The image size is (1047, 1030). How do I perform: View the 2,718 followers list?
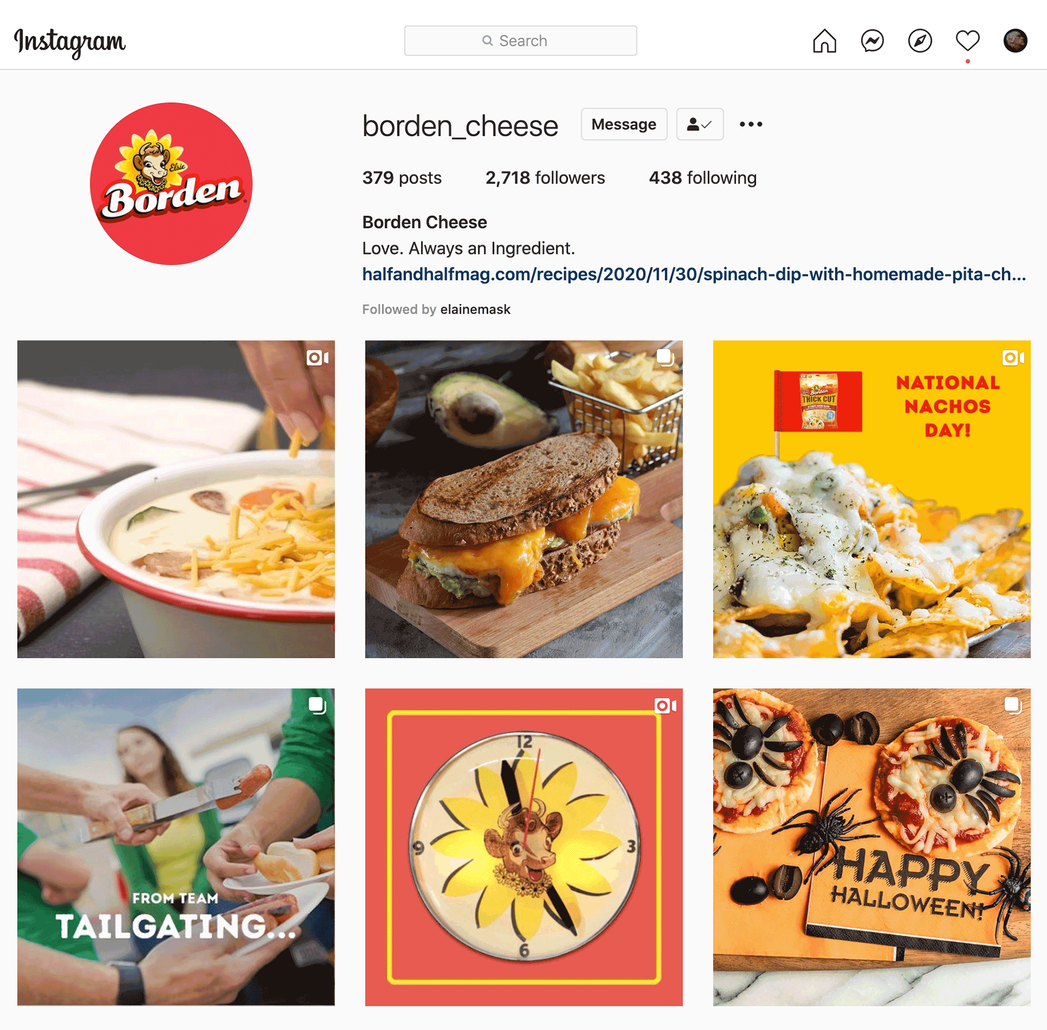tap(545, 178)
